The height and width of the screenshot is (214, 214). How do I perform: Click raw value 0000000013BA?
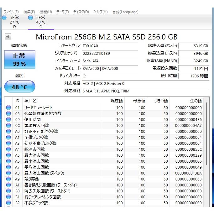(x=189, y=173)
